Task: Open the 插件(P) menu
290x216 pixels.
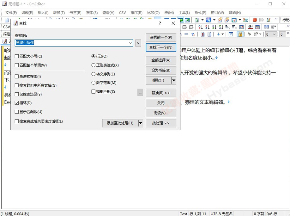Action: (200, 13)
